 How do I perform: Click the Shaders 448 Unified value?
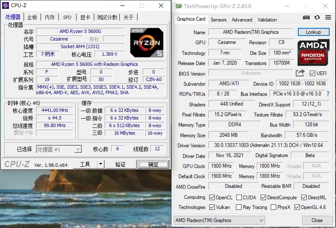[232, 104]
